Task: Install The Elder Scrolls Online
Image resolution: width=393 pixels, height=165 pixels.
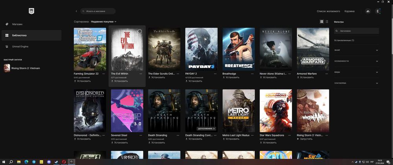Action: [x=156, y=77]
